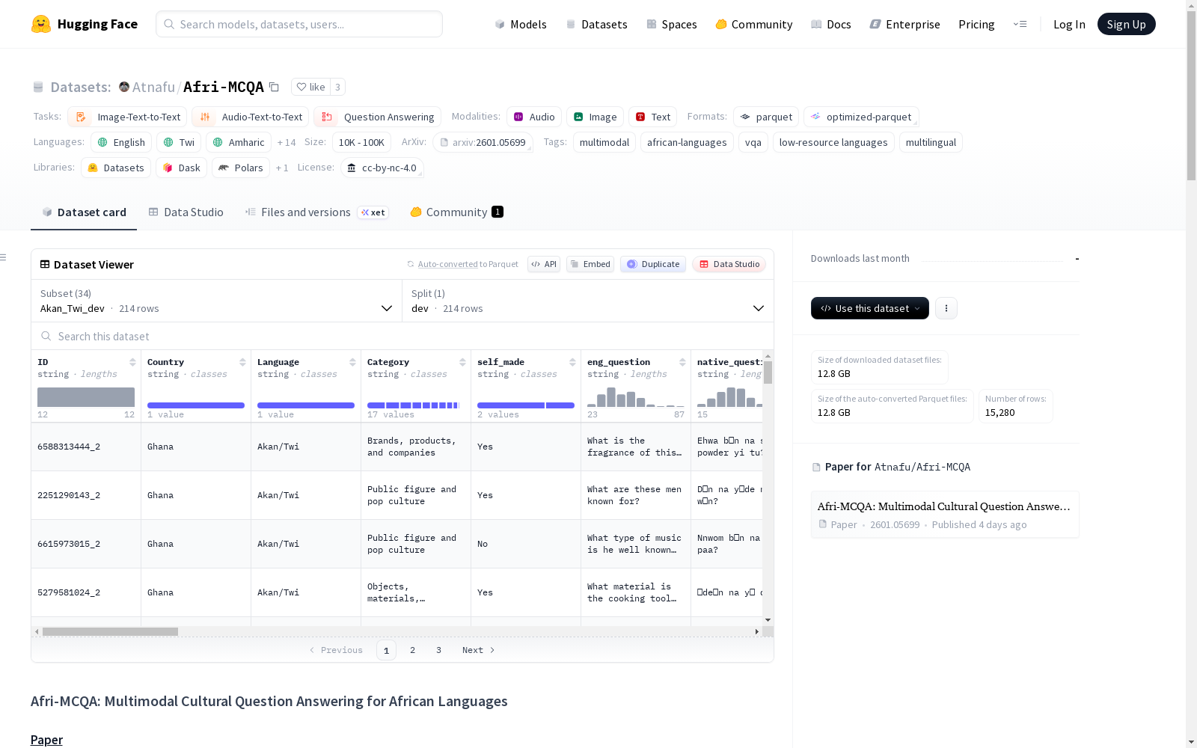Expand the left sidebar toggle
This screenshot has height=748, width=1197.
[x=4, y=257]
